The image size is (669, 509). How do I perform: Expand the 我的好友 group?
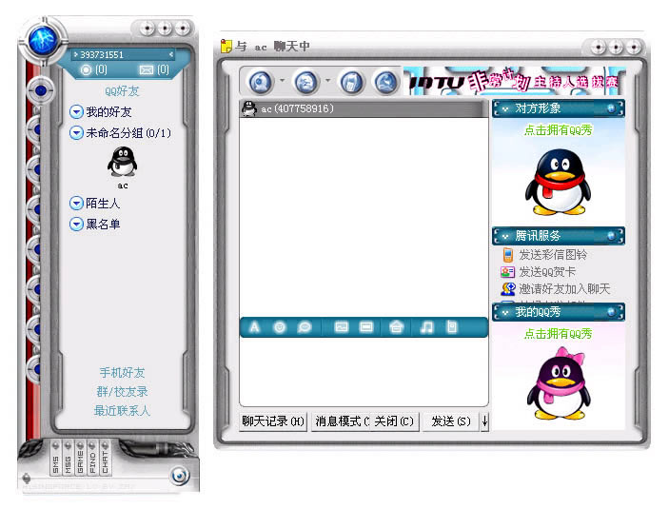[76, 112]
